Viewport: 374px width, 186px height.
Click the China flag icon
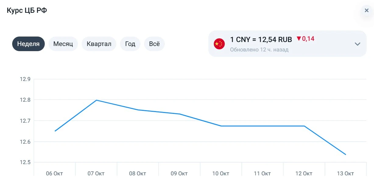219,44
